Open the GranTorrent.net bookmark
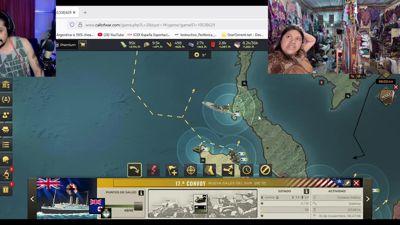Viewport: 400px width, 225px height. pos(242,35)
